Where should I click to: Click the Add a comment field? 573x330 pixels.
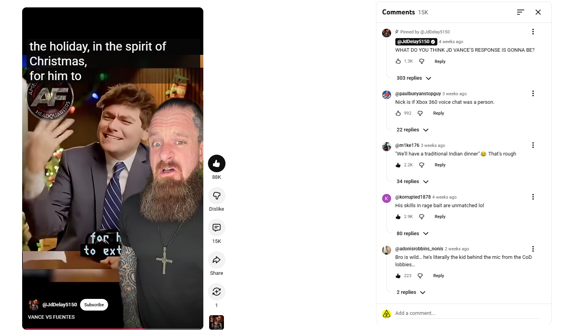467,313
